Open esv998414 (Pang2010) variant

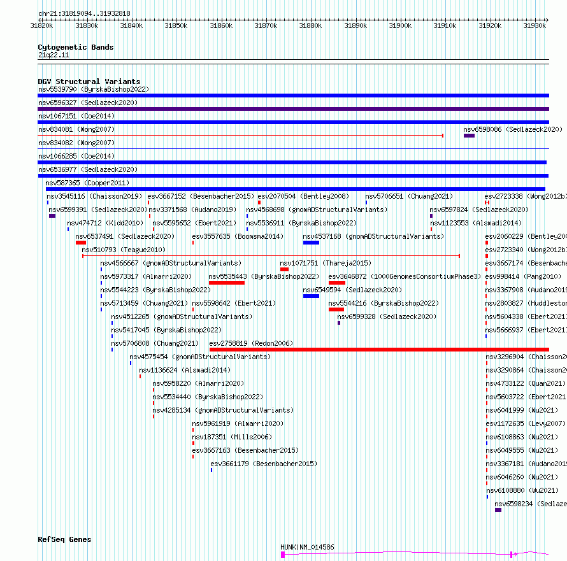click(523, 276)
